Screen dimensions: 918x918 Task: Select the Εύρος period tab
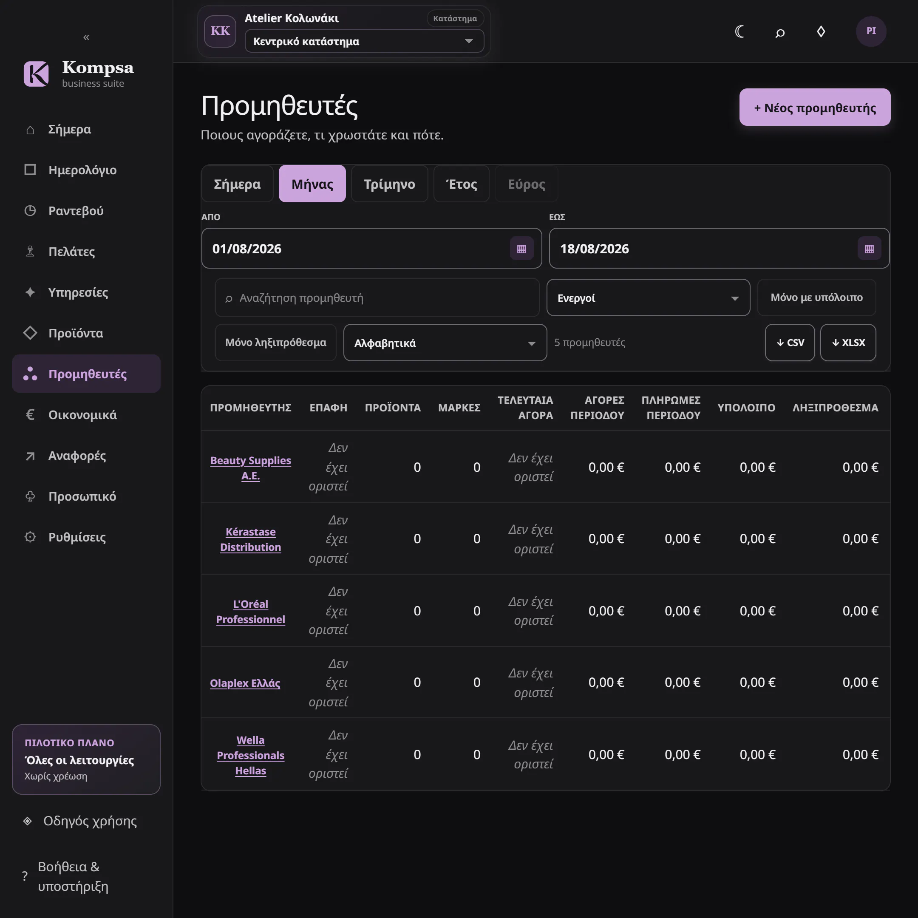[527, 184]
